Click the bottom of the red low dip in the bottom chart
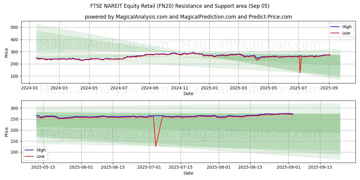Viewport: 360px width, 180px height. click(x=156, y=146)
